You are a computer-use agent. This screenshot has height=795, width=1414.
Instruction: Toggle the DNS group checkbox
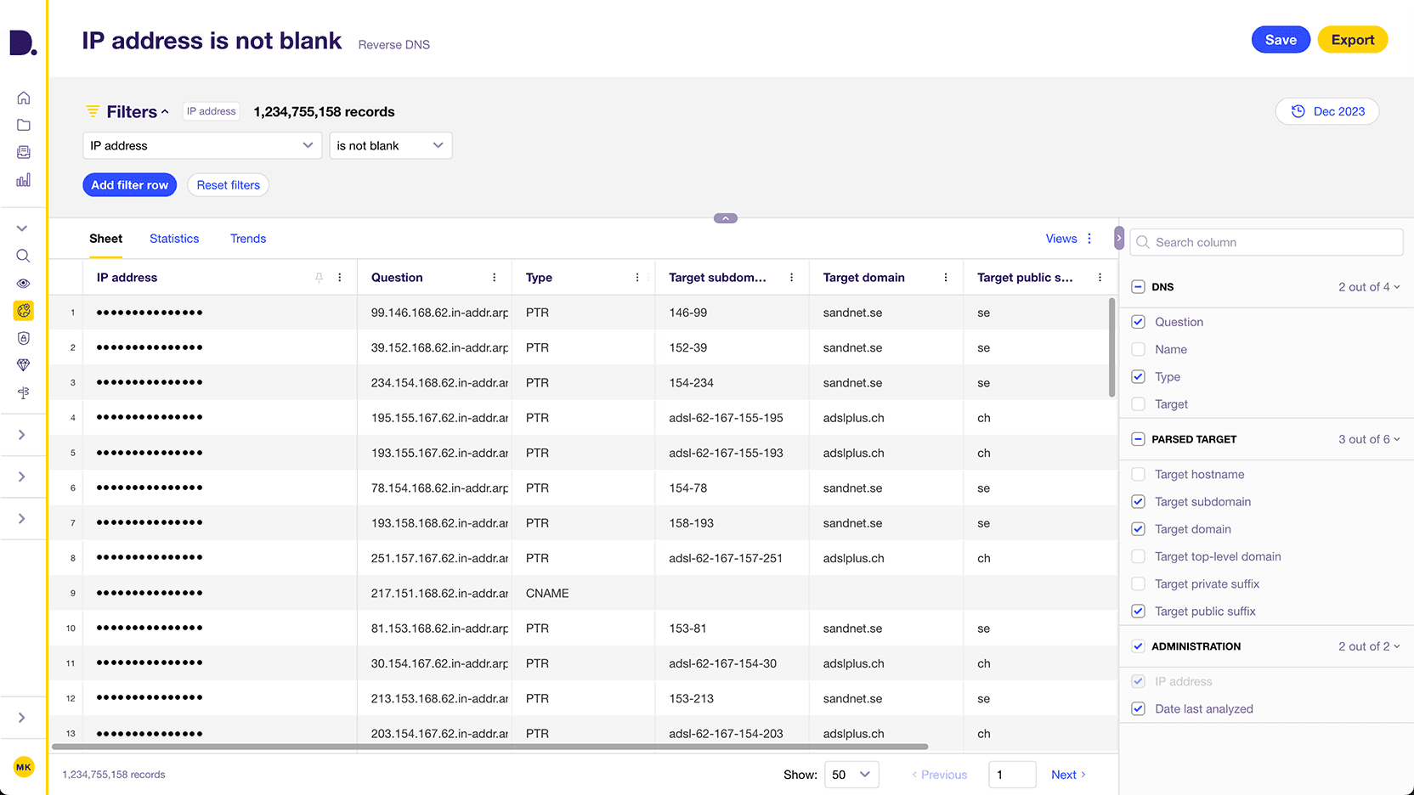[x=1139, y=287]
